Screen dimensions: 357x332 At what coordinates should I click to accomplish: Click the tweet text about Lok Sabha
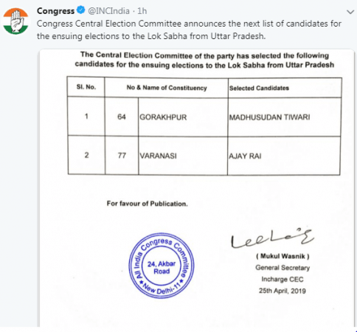pyautogui.click(x=189, y=30)
